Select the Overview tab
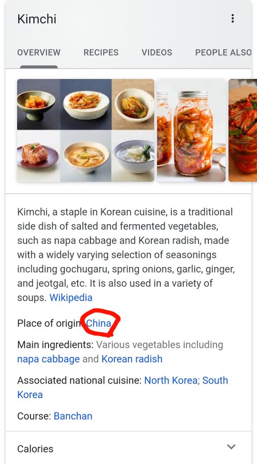This screenshot has width=257, height=464. pos(39,52)
